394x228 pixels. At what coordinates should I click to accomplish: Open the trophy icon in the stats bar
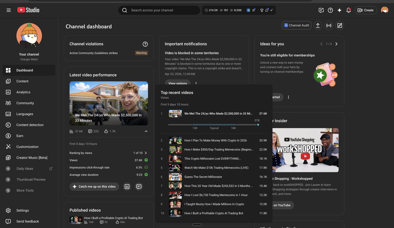click(x=262, y=10)
